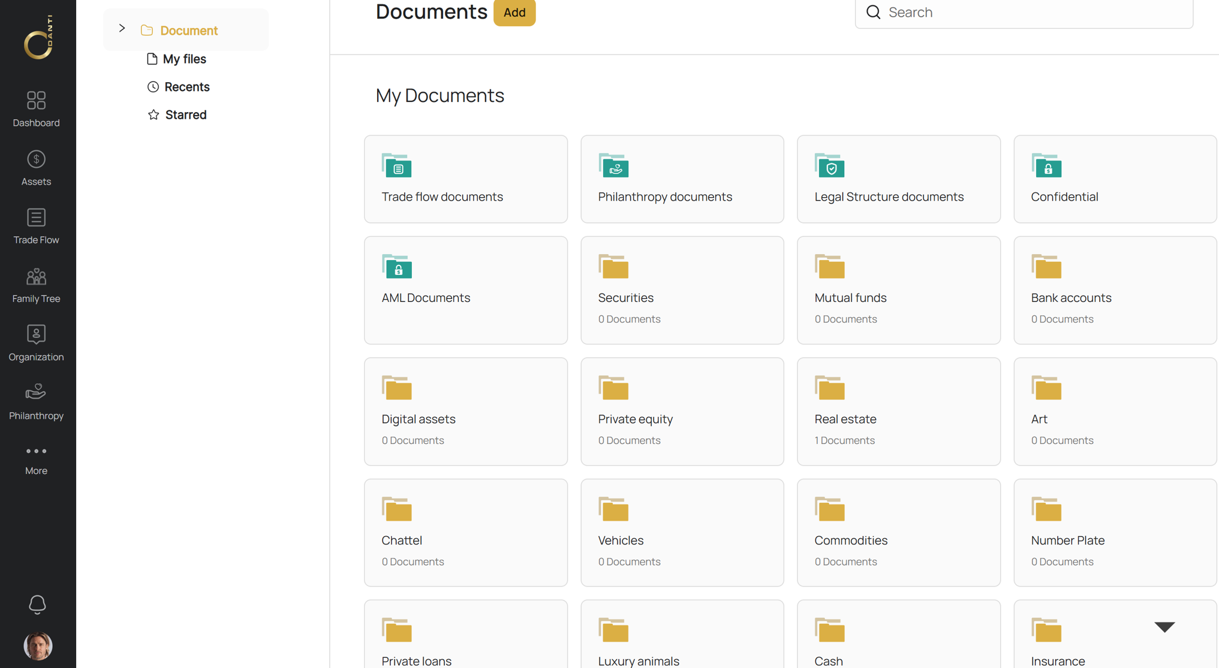Screen dimensions: 1219x668
Task: Click the Danti logo
Action: coord(38,38)
